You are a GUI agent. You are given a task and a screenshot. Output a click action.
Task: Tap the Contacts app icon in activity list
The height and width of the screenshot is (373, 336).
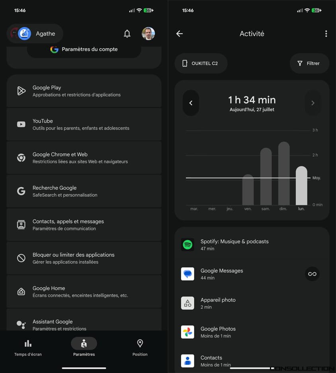188,361
